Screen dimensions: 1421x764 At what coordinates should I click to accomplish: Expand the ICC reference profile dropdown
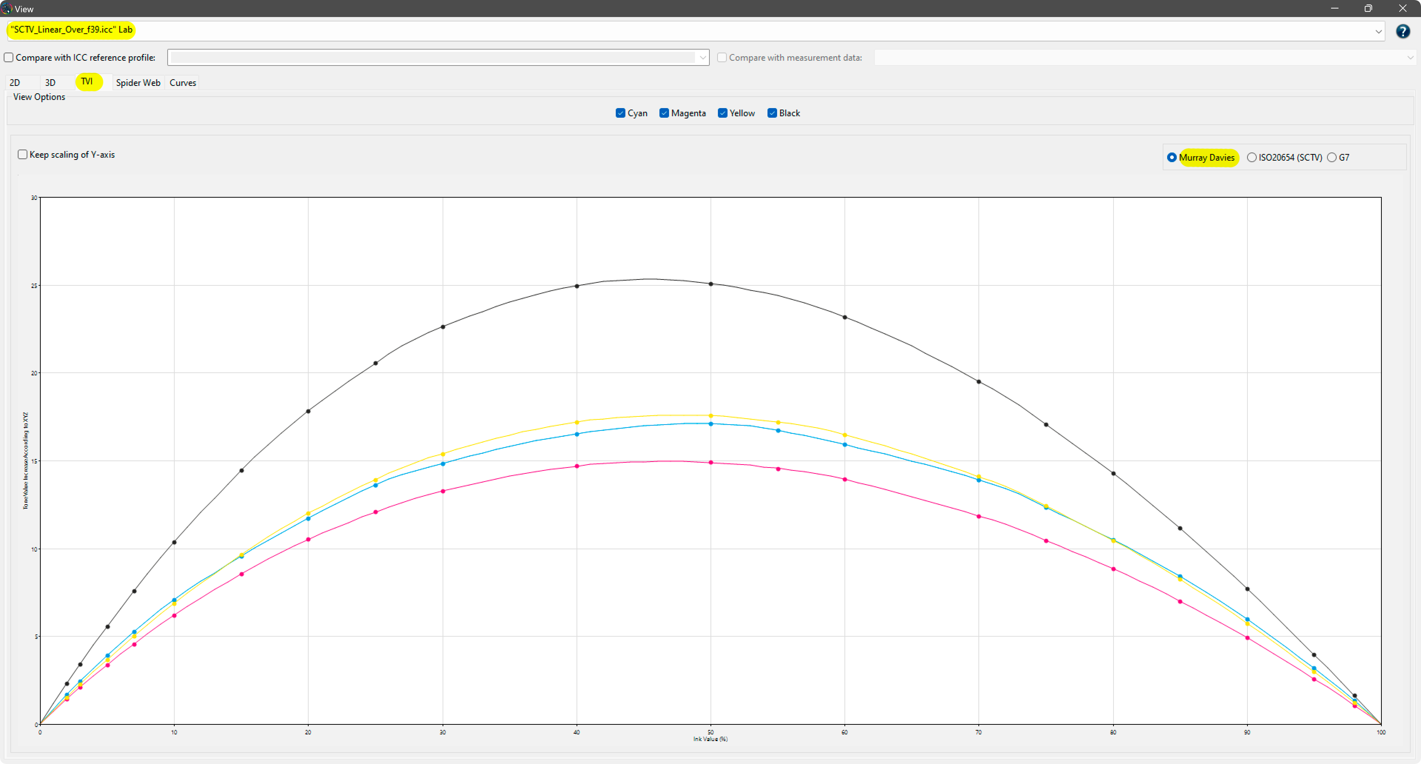(x=702, y=57)
